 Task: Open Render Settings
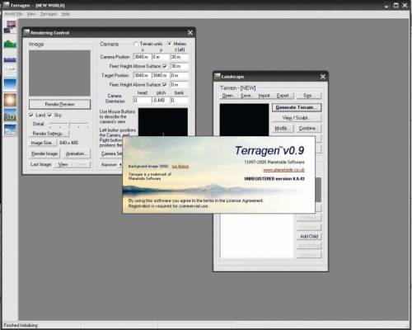(49, 134)
